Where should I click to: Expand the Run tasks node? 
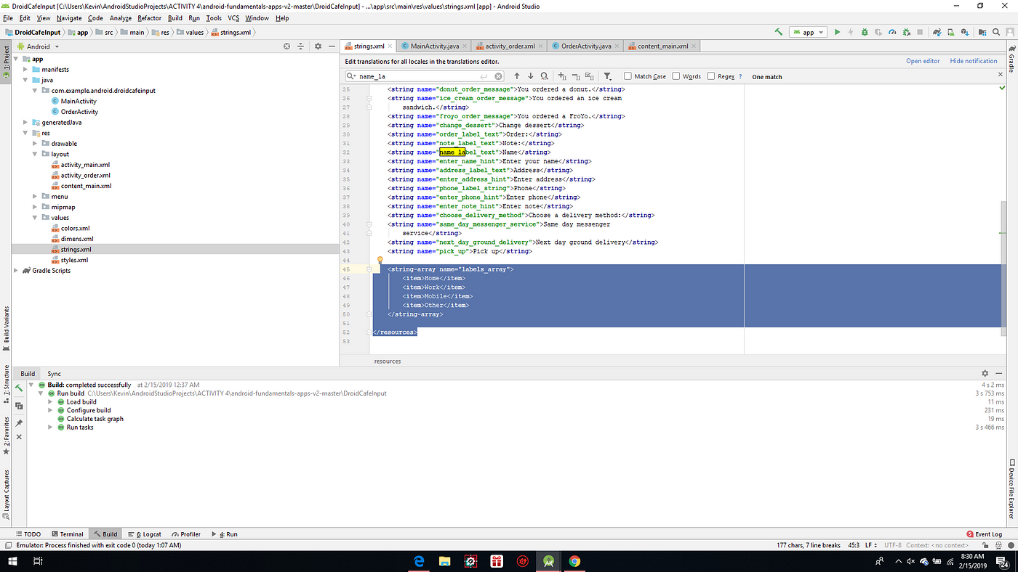coord(51,428)
